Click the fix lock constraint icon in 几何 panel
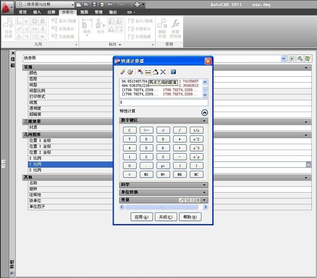Screen dimensions: 317x278 coord(42,21)
